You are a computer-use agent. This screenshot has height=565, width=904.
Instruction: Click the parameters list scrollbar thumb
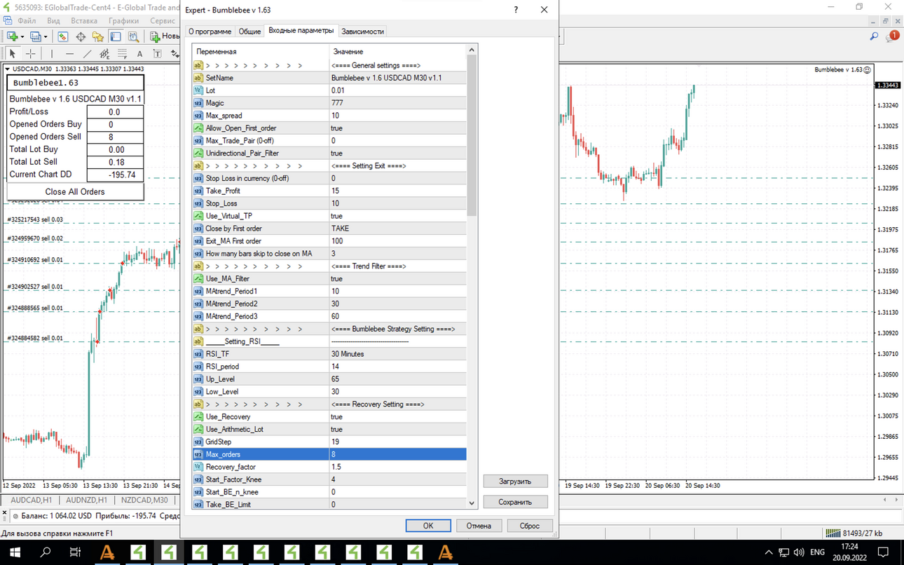(472, 136)
